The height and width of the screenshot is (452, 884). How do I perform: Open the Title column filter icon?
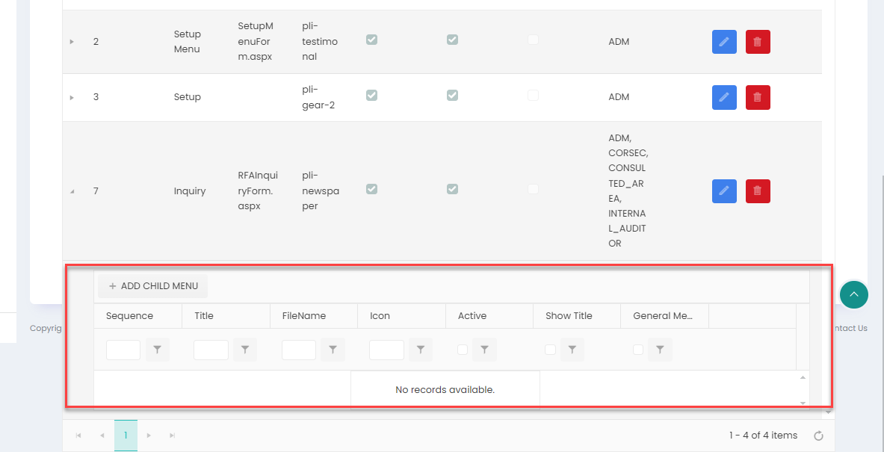pos(245,350)
